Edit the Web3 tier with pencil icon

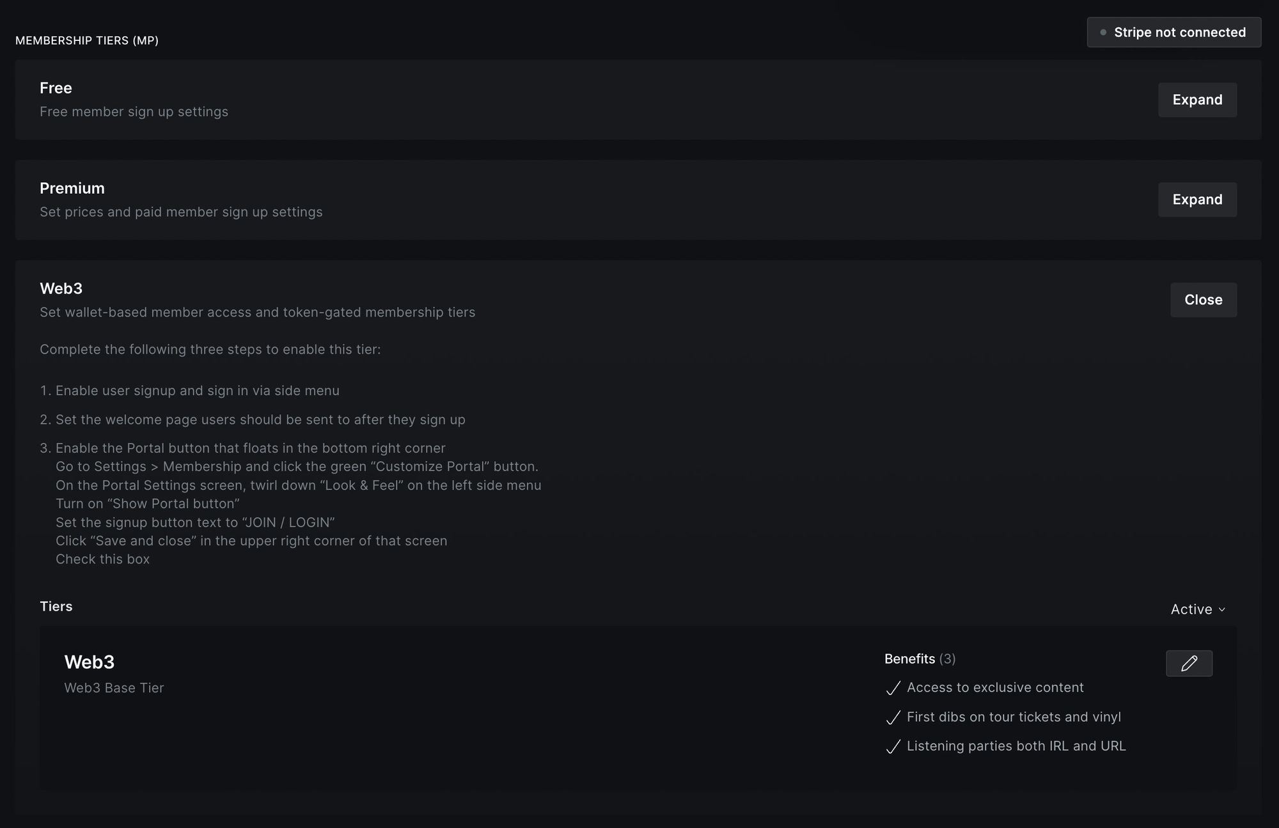pyautogui.click(x=1189, y=663)
